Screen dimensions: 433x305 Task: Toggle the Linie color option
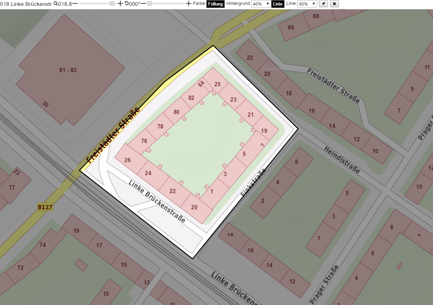[x=278, y=4]
